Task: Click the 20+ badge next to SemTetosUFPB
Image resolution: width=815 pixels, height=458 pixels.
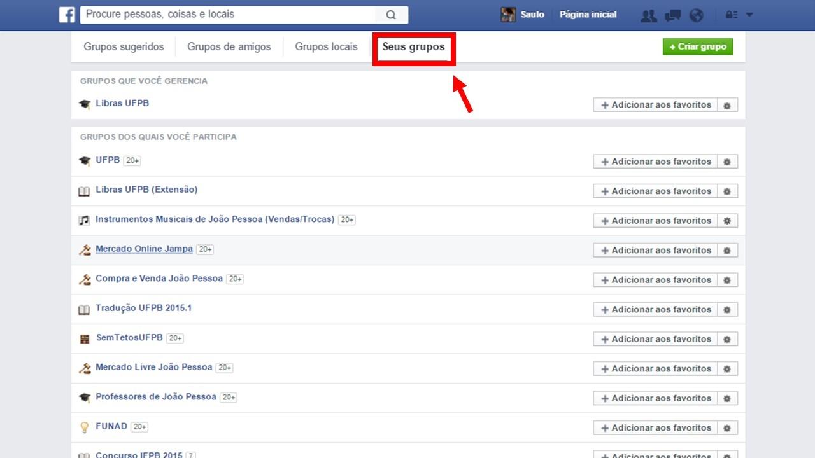Action: point(175,338)
